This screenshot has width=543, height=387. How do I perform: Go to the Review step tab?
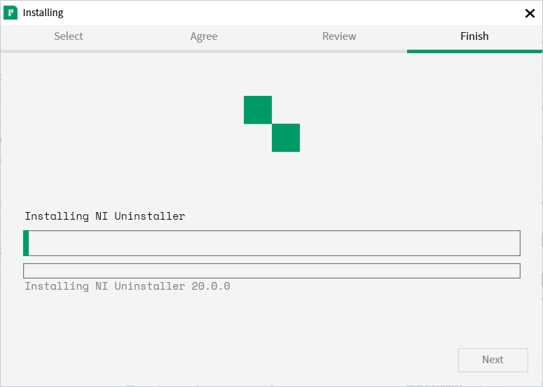(339, 36)
